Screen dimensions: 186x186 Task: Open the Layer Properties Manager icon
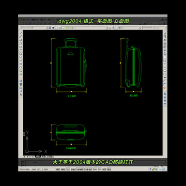click(x=59, y=27)
